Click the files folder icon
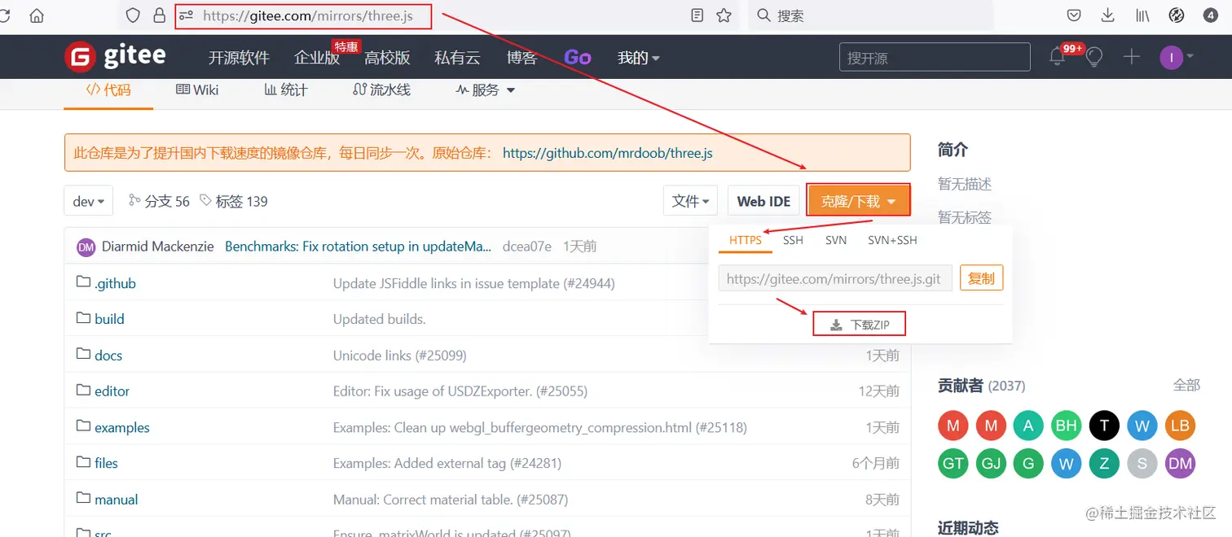 point(83,461)
